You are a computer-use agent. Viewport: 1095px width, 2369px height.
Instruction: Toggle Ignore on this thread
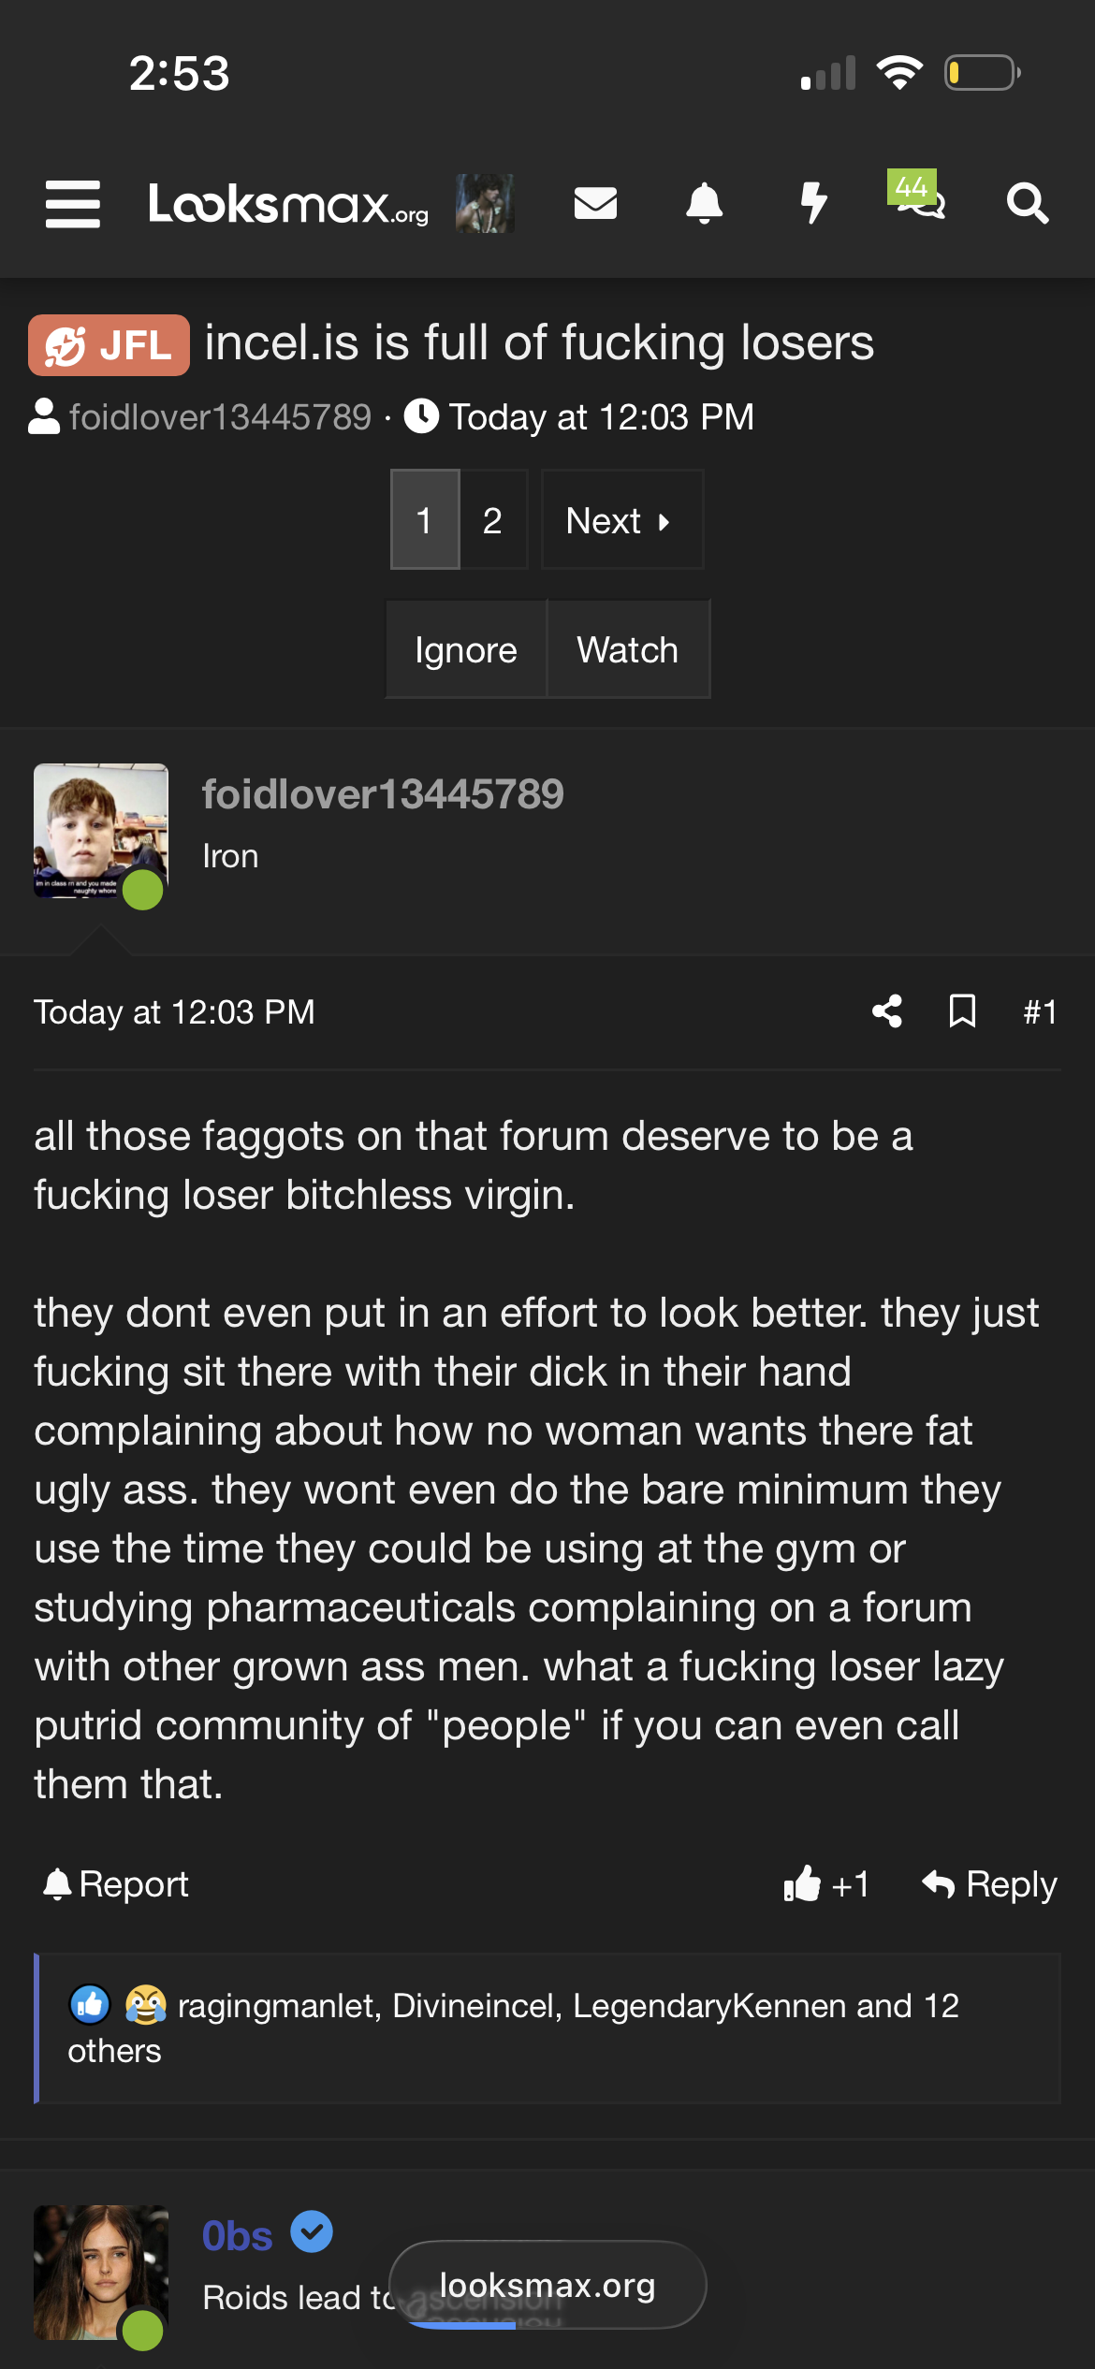466,649
